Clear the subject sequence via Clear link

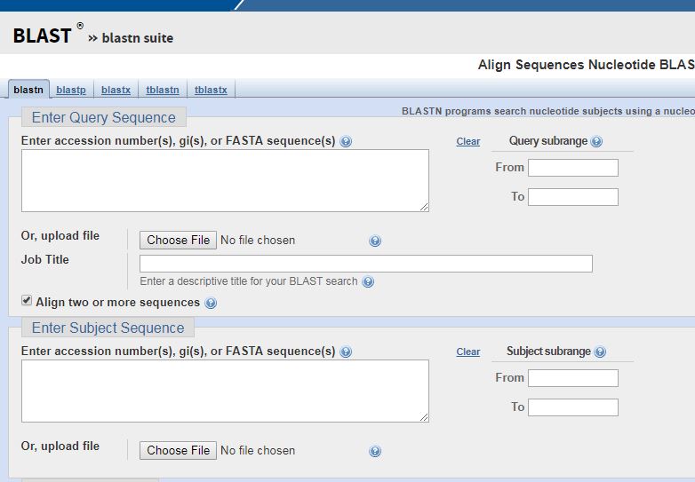[x=467, y=352]
